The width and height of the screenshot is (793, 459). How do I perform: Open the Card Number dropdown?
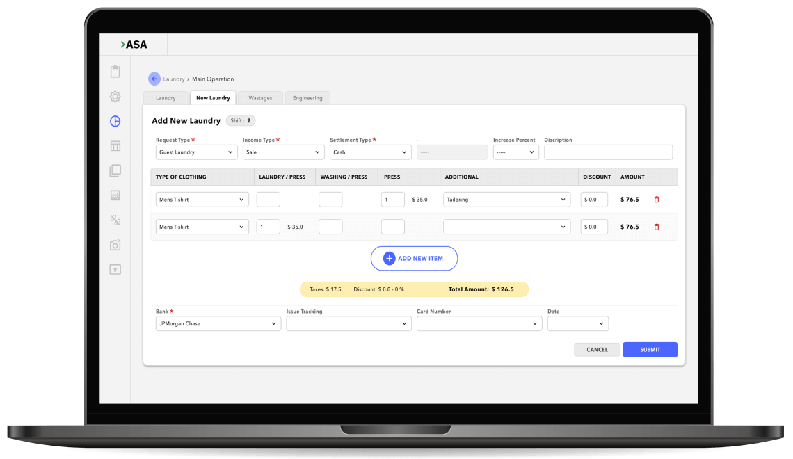pos(479,323)
